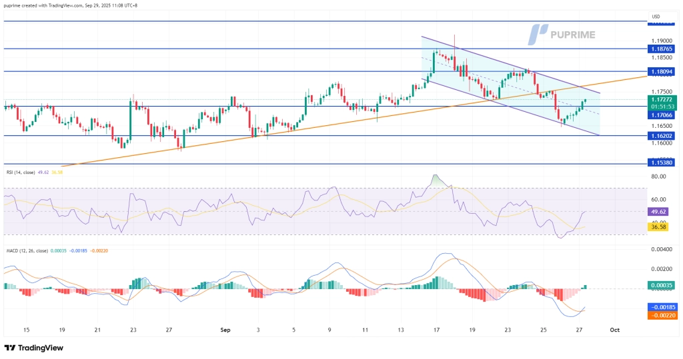This screenshot has height=359, width=683.
Task: Click the yellow RSI average label 36.58
Action: coord(660,227)
